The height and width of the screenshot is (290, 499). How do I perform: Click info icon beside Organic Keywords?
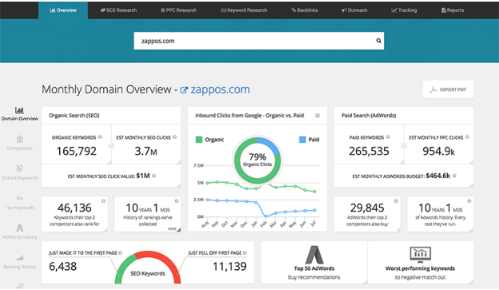(x=100, y=137)
